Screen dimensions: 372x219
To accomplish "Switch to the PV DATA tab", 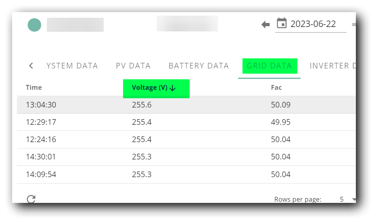I will click(133, 66).
